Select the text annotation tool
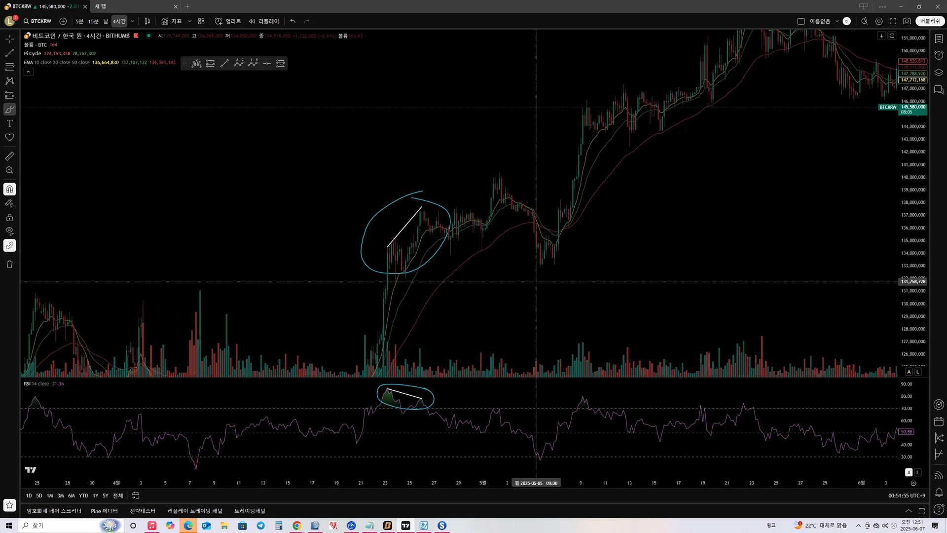The height and width of the screenshot is (533, 947). 9,123
